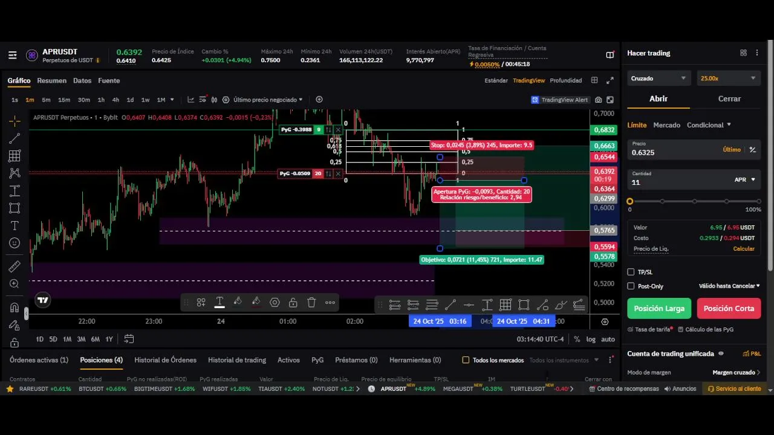
Task: Open trading panel three-dot menu
Action: pyautogui.click(x=757, y=53)
